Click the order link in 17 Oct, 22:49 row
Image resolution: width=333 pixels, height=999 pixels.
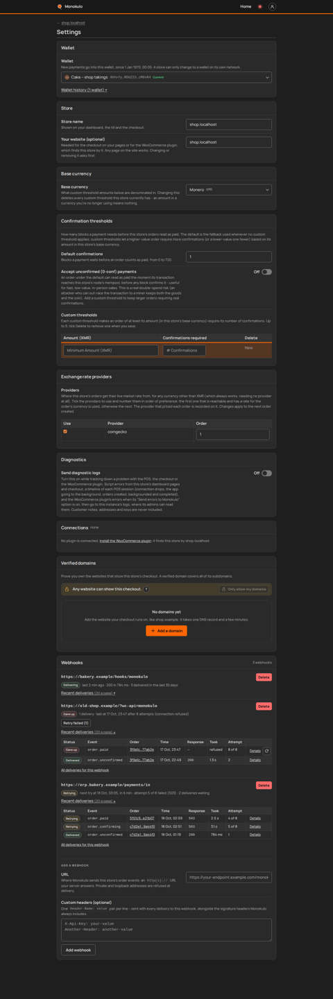pyautogui.click(x=142, y=760)
